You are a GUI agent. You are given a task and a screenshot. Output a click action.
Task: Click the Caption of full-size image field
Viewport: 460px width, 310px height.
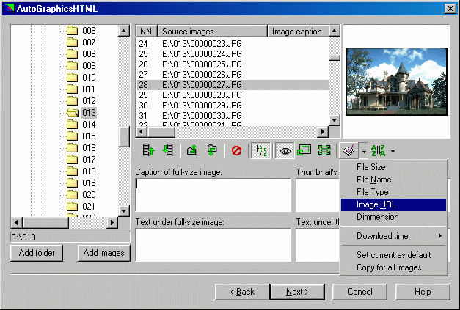point(213,195)
